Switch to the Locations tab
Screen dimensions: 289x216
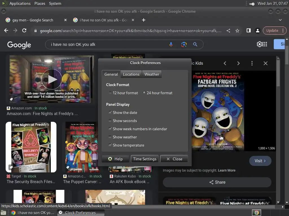tap(131, 74)
